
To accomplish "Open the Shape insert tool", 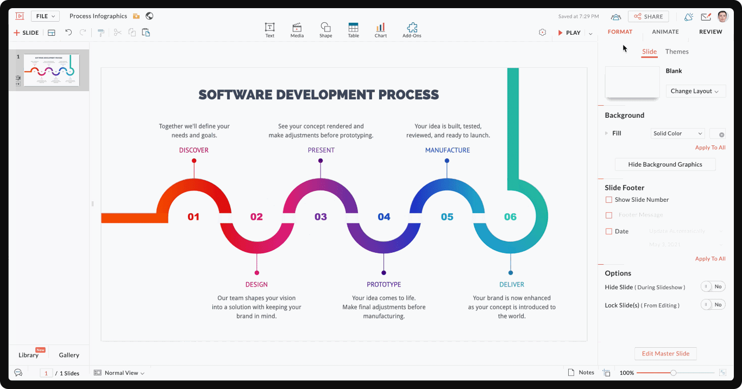I will (x=325, y=30).
